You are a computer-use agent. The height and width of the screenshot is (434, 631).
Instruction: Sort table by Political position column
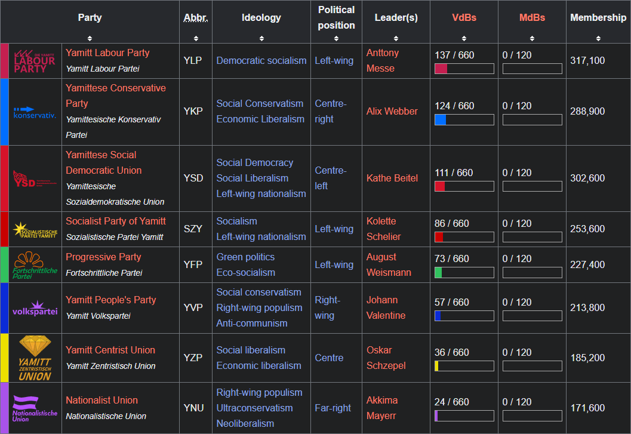click(x=337, y=38)
